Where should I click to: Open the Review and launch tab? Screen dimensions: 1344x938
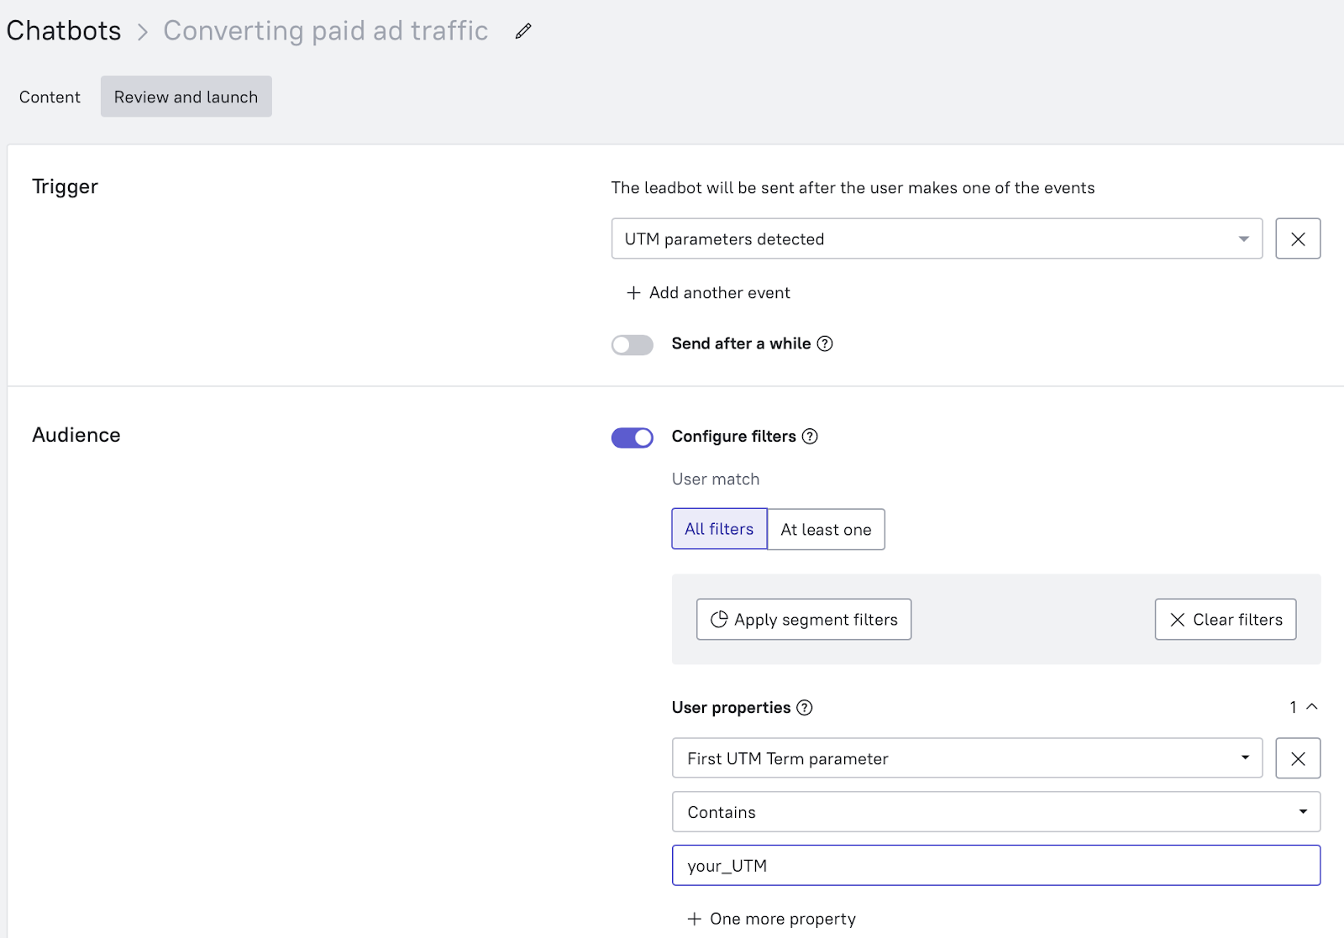[186, 97]
